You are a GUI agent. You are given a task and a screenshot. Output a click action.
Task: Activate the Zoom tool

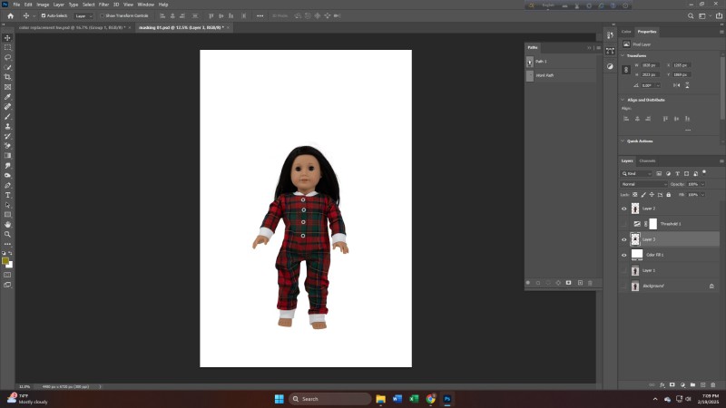(x=8, y=233)
